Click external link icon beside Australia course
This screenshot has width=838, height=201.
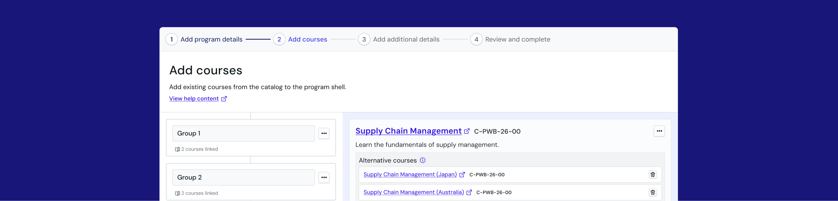(x=469, y=192)
